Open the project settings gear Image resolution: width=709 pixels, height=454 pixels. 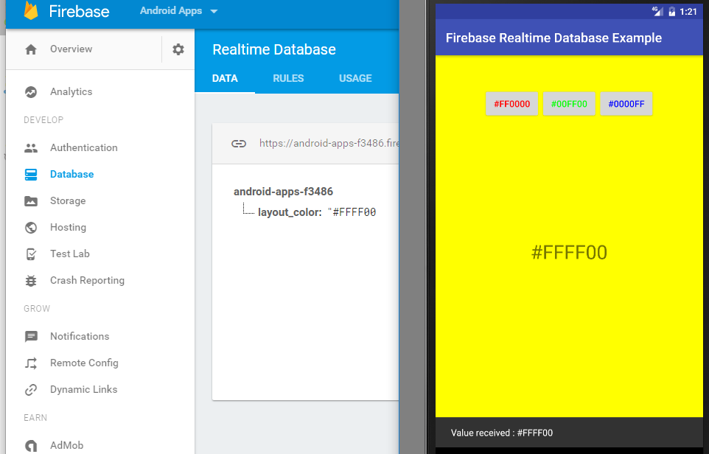coord(178,49)
